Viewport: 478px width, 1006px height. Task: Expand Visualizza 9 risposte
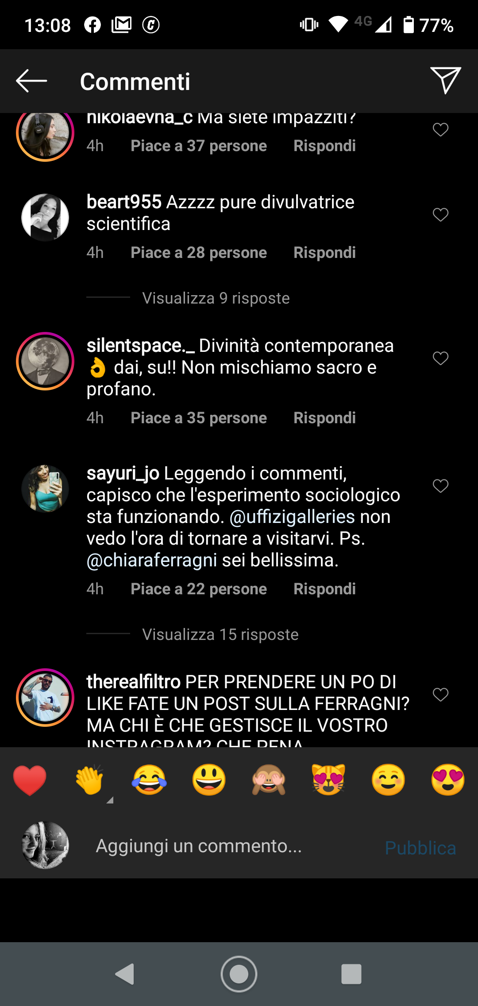click(216, 298)
